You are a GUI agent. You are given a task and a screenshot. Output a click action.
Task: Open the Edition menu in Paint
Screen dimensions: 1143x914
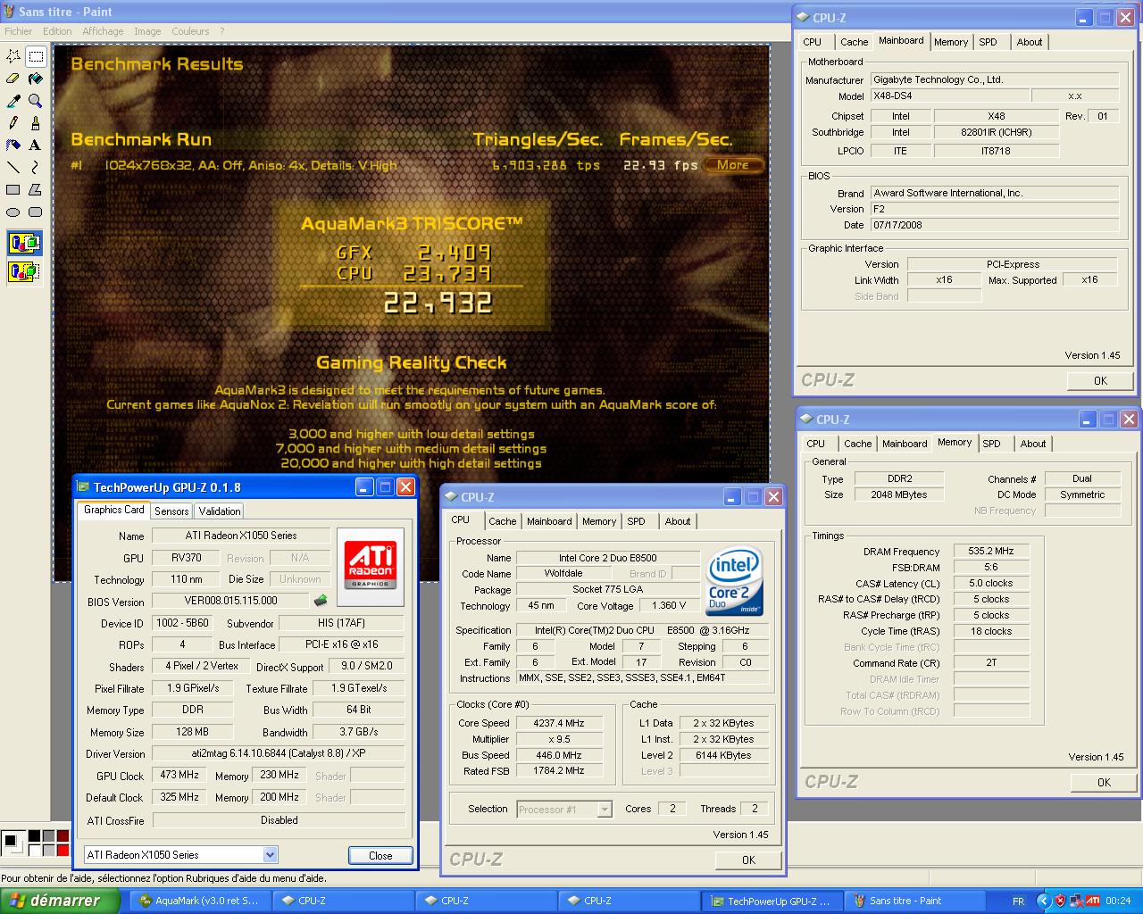click(x=57, y=31)
